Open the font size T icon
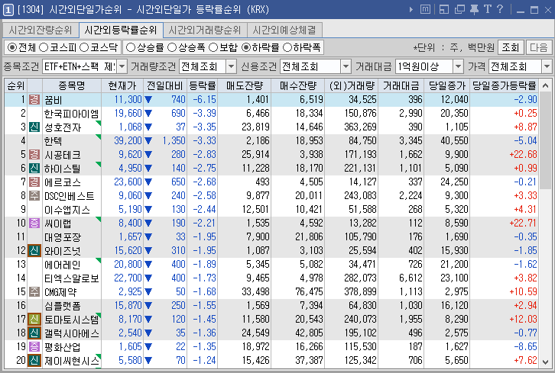 coord(488,9)
